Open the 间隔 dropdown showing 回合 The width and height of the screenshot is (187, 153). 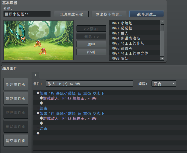[x=164, y=84]
